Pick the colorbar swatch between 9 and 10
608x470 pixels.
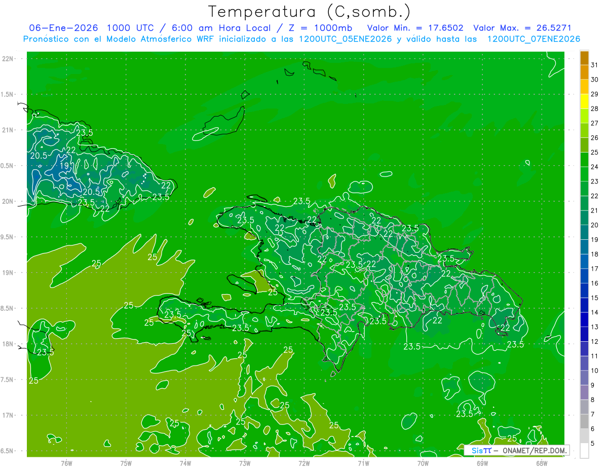tap(584, 378)
